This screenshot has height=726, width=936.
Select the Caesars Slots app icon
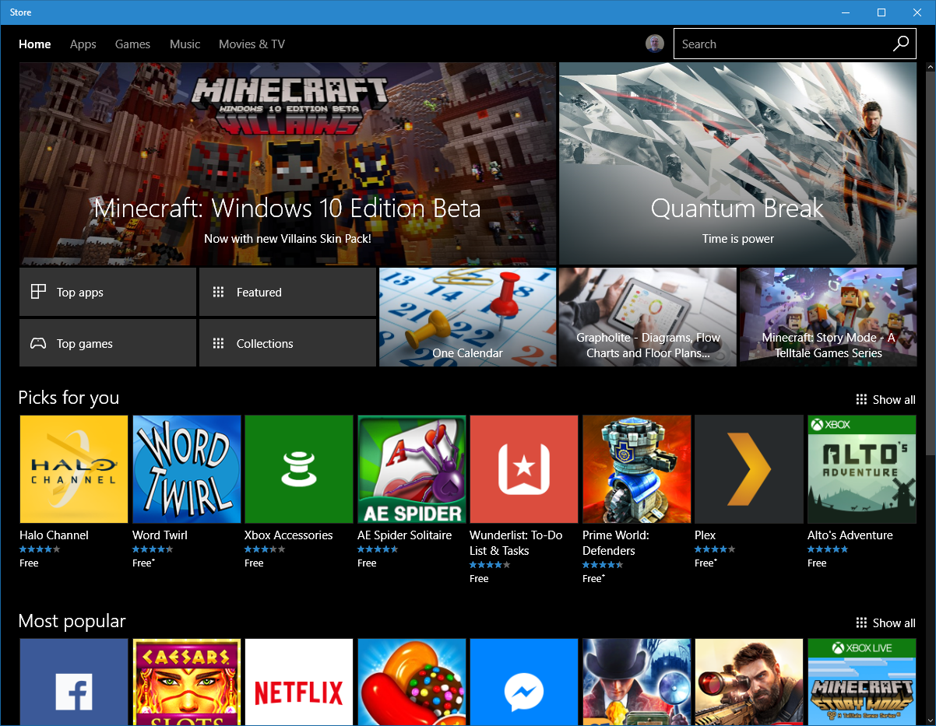(x=187, y=682)
